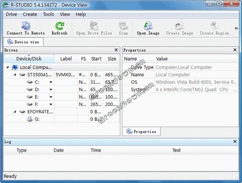This screenshot has width=242, height=183.
Task: Click the R-STUDIO title bar app icon
Action: tap(6, 5)
